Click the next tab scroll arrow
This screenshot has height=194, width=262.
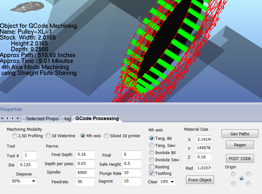coord(13,118)
